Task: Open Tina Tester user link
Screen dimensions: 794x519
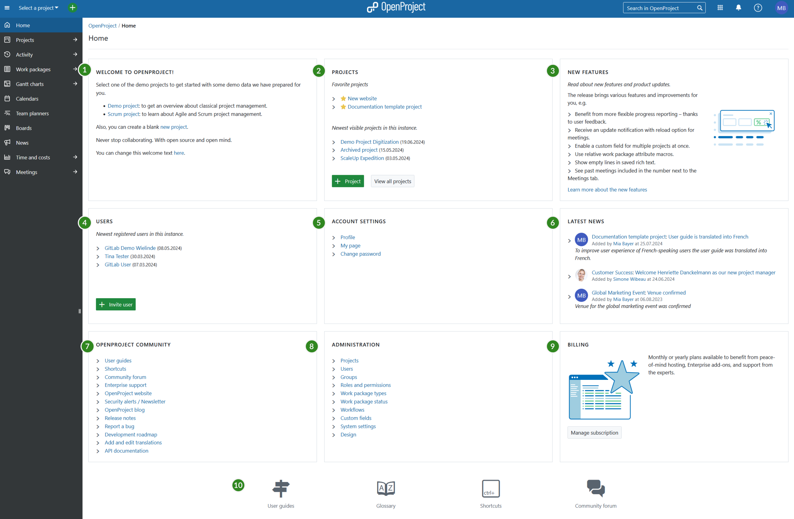Action: (117, 256)
